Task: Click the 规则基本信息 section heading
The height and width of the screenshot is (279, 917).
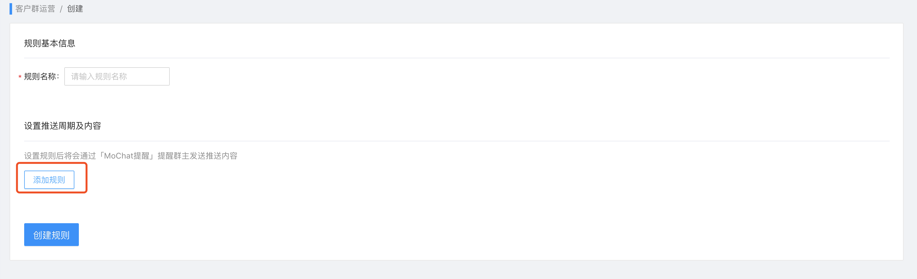Action: [50, 43]
